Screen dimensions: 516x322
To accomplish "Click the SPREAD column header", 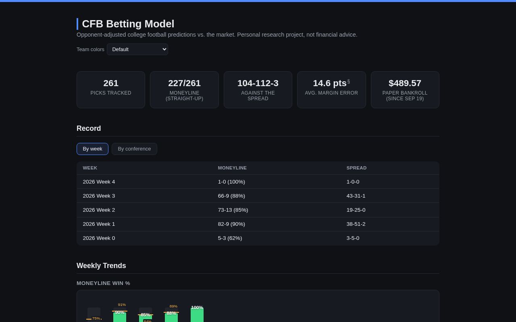I will [356, 168].
